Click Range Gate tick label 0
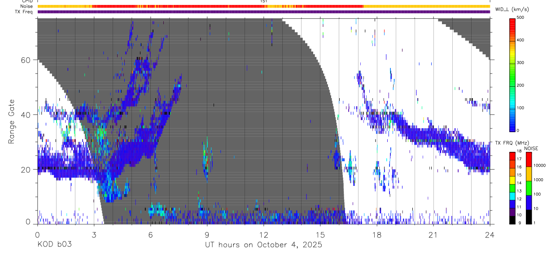The width and height of the screenshot is (551, 254). pos(29,222)
